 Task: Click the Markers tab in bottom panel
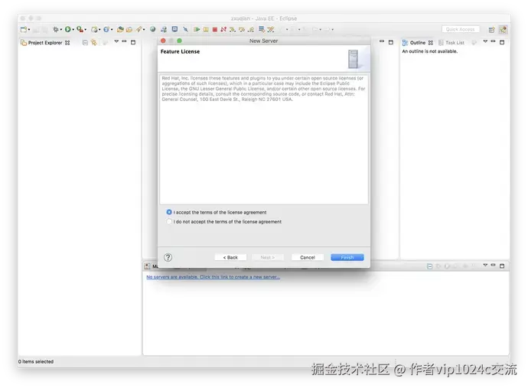[x=152, y=266]
